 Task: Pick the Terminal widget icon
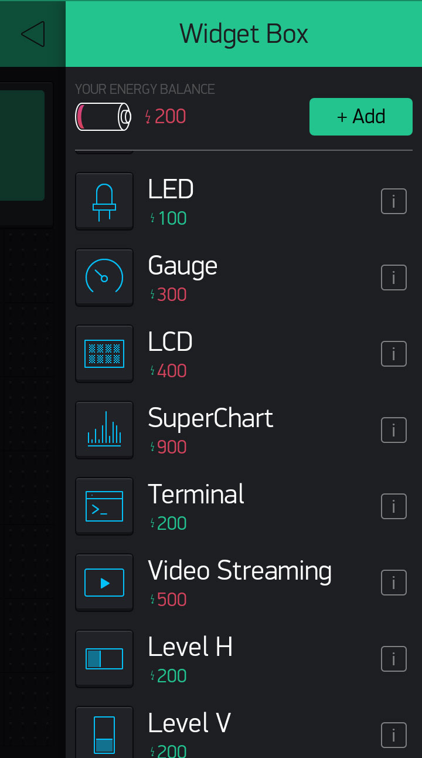pyautogui.click(x=104, y=506)
